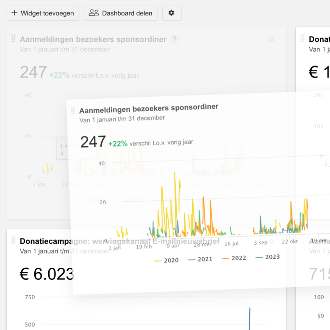Click the '22 okt' axis label in the floating chart
Image resolution: width=330 pixels, height=330 pixels.
pyautogui.click(x=290, y=242)
